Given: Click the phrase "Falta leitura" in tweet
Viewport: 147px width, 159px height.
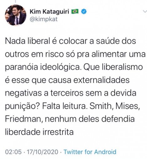Looking at the screenshot, I should point(64,106).
